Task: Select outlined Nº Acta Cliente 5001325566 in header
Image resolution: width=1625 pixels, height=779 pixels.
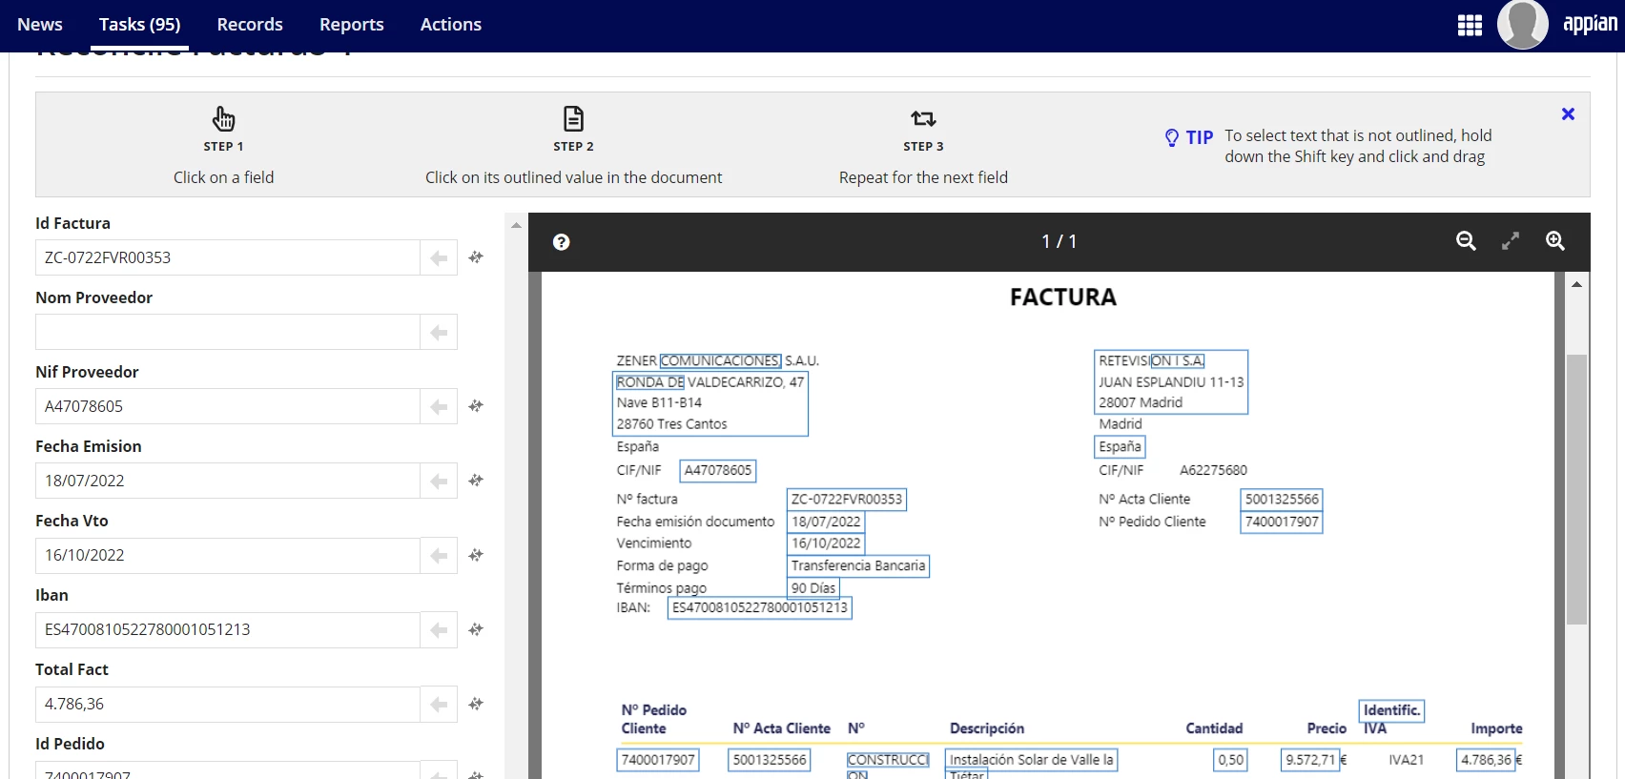Action: click(x=1282, y=499)
